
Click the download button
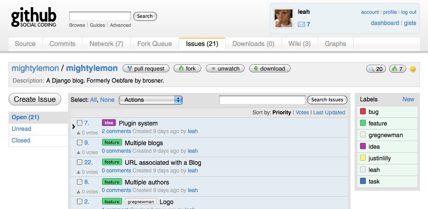[x=270, y=69]
